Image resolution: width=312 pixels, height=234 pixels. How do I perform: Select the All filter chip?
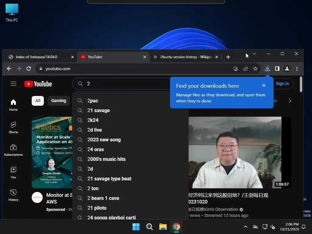38,101
